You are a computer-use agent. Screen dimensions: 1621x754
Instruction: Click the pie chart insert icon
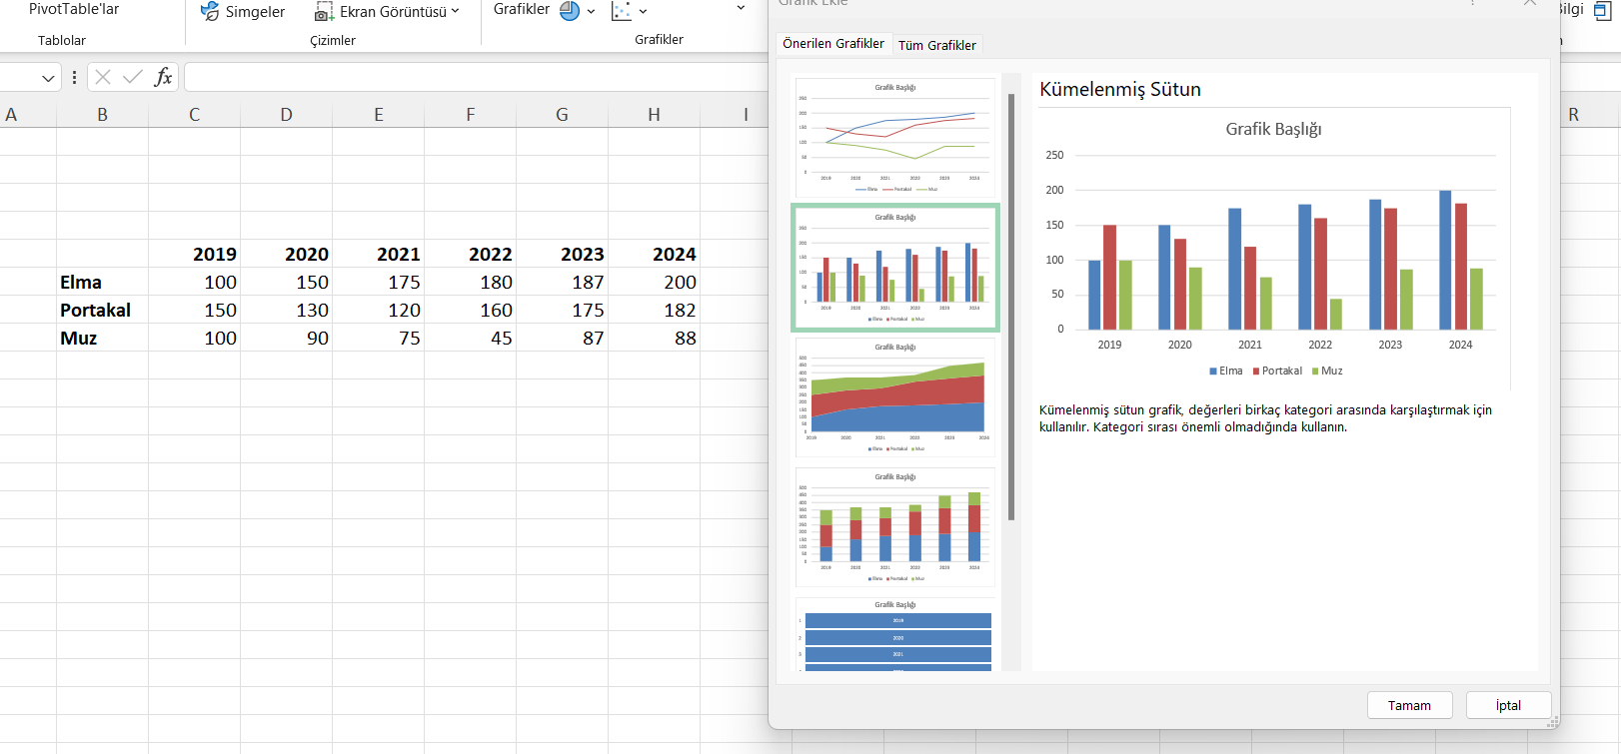coord(570,11)
